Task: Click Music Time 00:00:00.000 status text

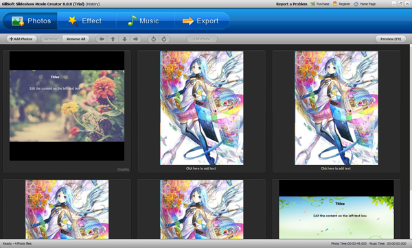Action: click(388, 243)
